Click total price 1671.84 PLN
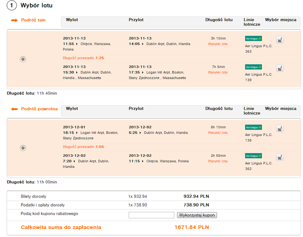The image size is (303, 237). [192, 227]
